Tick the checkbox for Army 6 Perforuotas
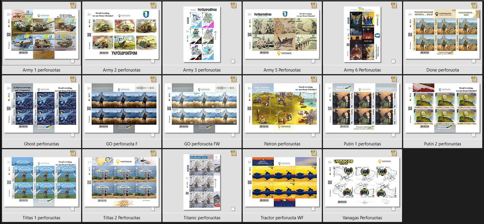This screenshot has width=484, height=224. click(393, 61)
